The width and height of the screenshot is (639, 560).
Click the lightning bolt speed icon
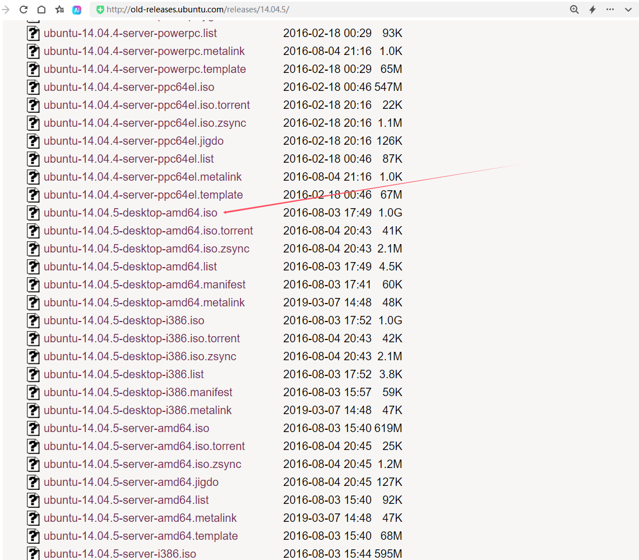592,10
